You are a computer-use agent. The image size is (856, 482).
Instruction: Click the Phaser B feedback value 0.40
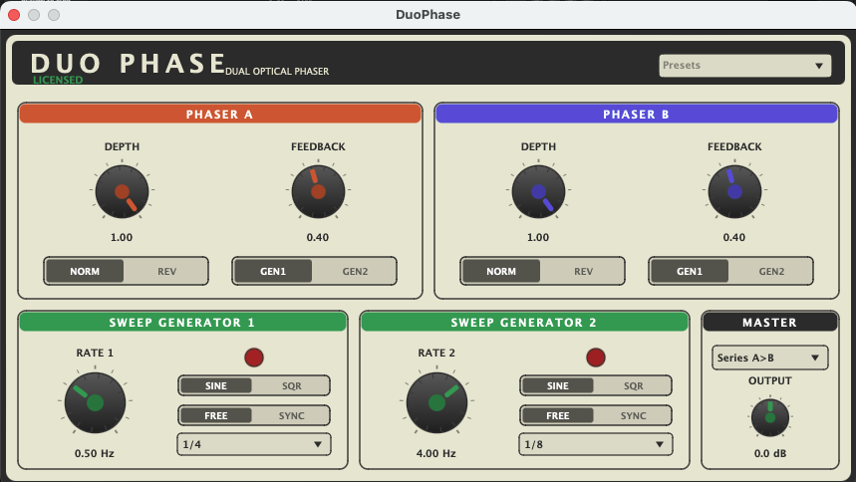734,237
